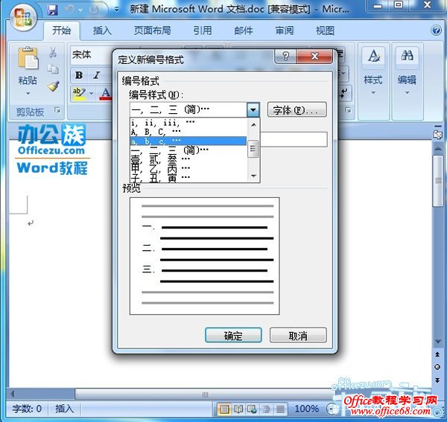Confirm with the 确定 button

(233, 335)
